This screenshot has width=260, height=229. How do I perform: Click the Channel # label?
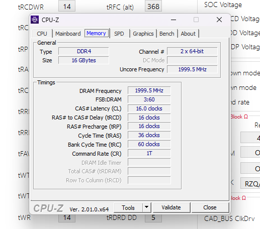coord(151,52)
